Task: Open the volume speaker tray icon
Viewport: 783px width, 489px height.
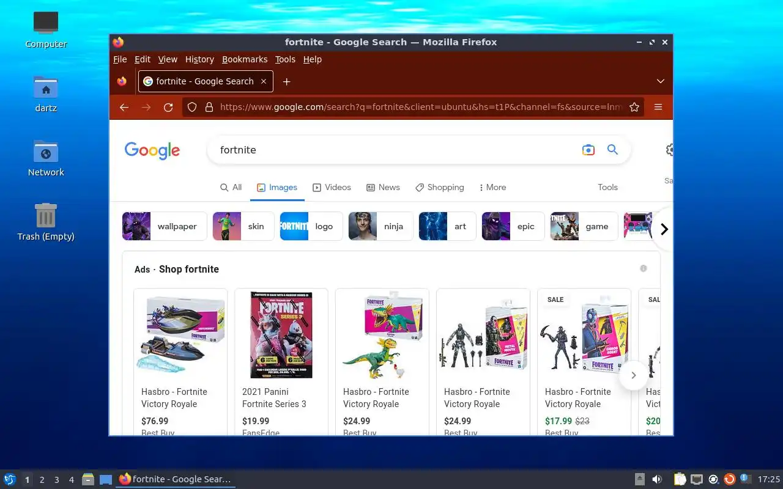Action: tap(657, 479)
